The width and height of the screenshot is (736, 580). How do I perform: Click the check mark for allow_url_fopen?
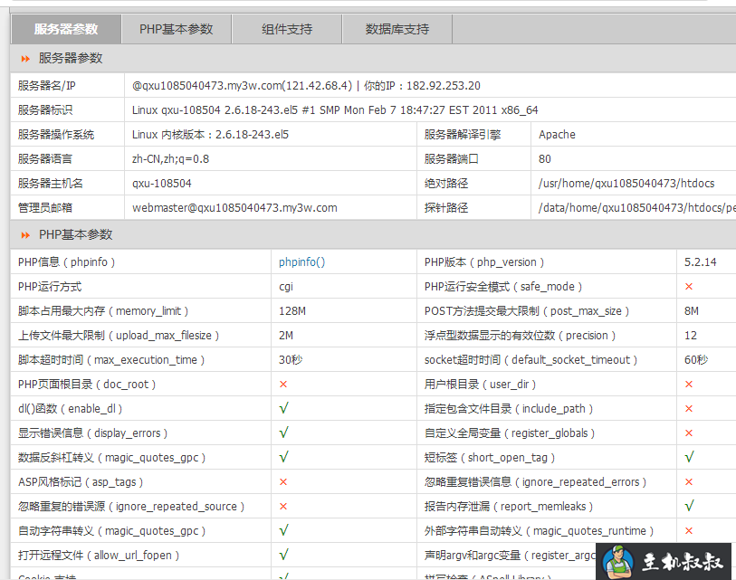click(283, 556)
